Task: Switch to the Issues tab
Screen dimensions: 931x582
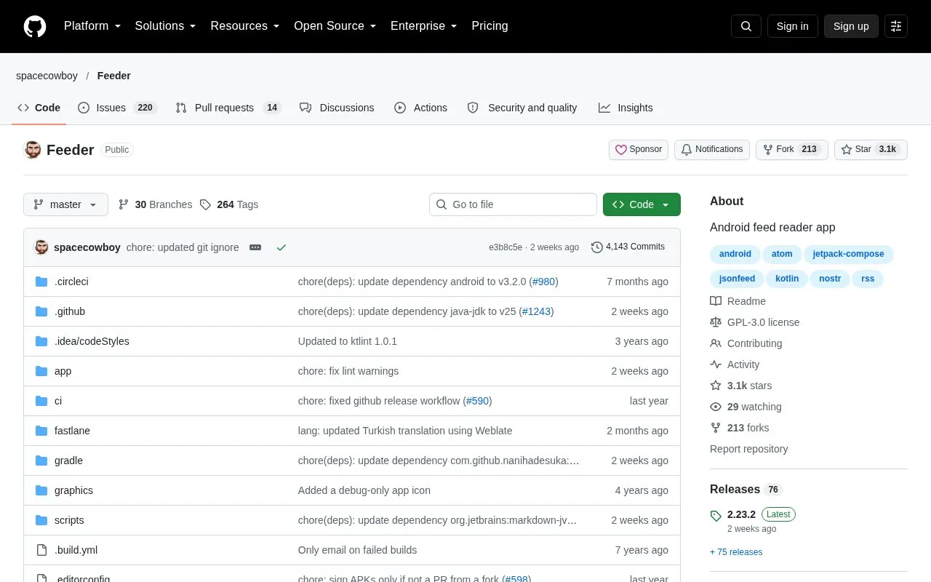Action: pyautogui.click(x=117, y=108)
